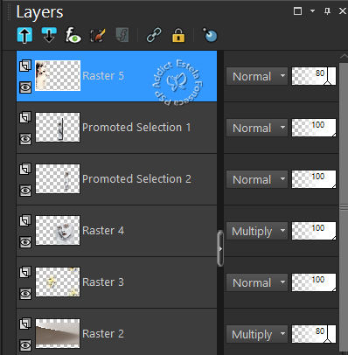Click the opacity slider of Raster 4
This screenshot has height=355, width=348.
click(314, 231)
